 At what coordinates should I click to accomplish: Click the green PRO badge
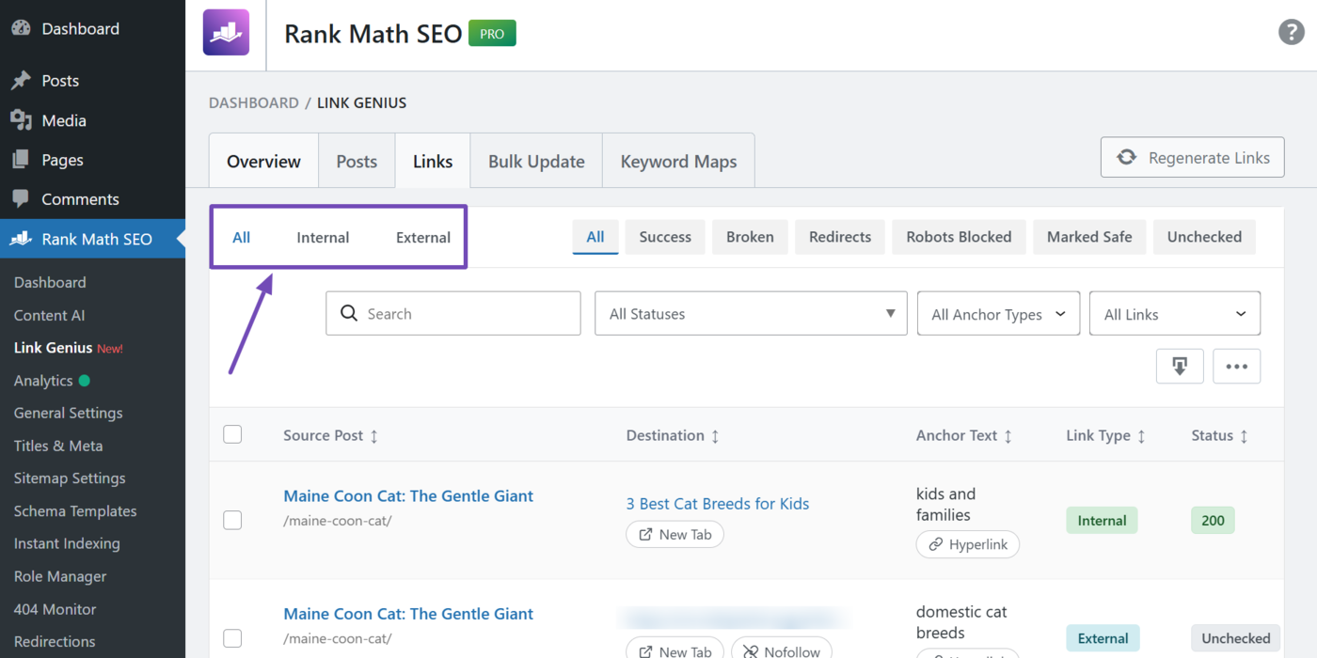[x=492, y=34]
